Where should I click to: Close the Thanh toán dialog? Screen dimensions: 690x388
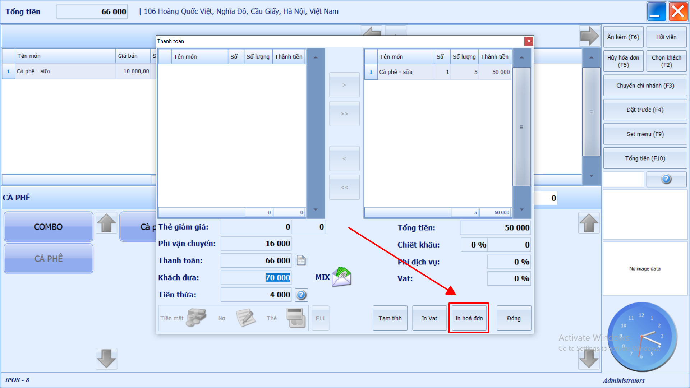528,41
